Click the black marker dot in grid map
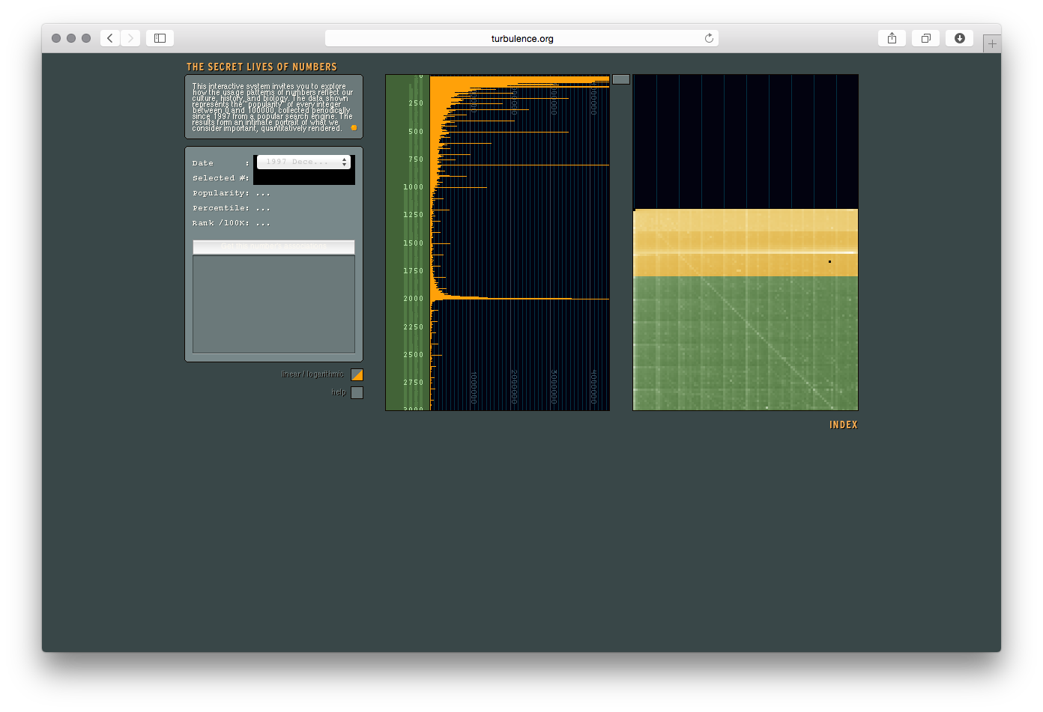The height and width of the screenshot is (712, 1043). click(829, 261)
